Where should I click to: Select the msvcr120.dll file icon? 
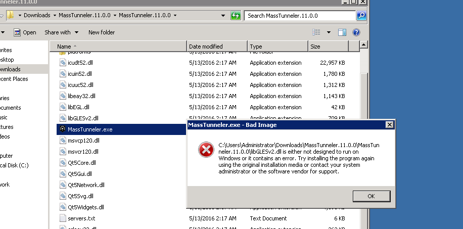pyautogui.click(x=63, y=152)
